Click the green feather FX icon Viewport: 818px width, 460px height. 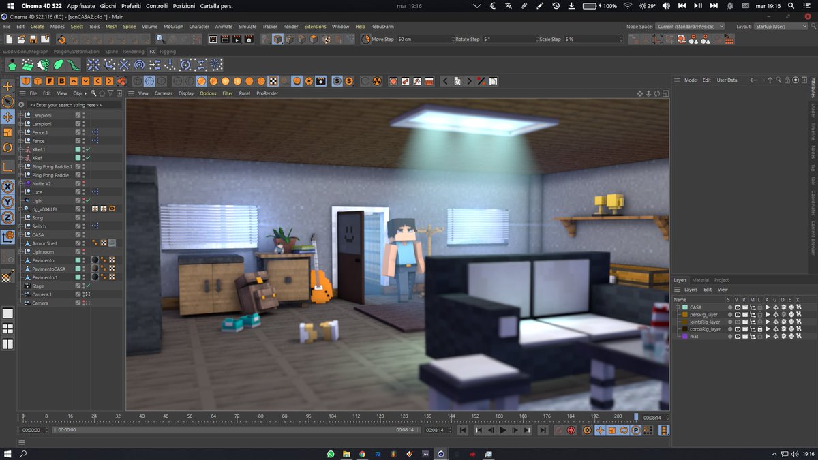[59, 65]
